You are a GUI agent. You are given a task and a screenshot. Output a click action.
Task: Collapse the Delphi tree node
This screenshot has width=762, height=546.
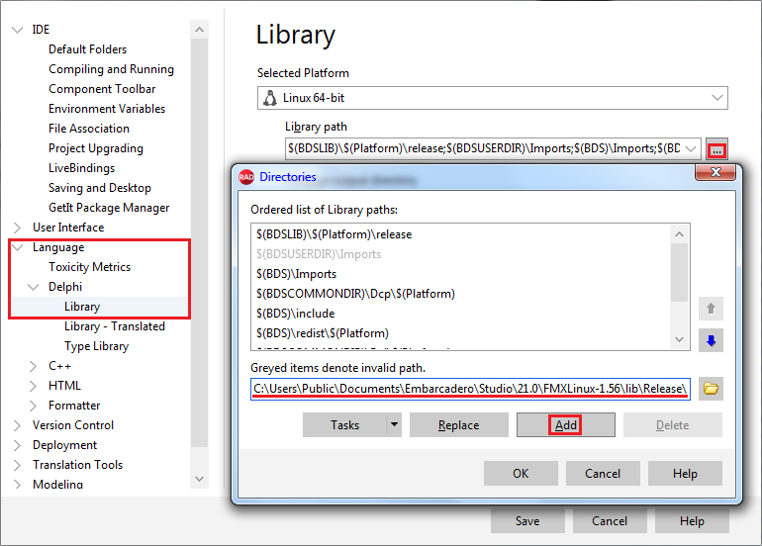click(x=33, y=287)
